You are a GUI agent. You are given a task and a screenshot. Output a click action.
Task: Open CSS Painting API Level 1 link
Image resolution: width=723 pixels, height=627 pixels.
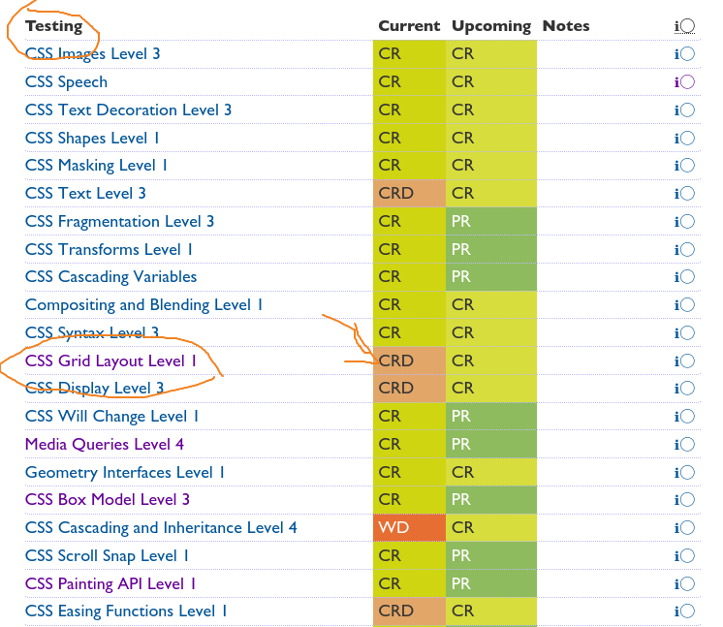(x=110, y=583)
